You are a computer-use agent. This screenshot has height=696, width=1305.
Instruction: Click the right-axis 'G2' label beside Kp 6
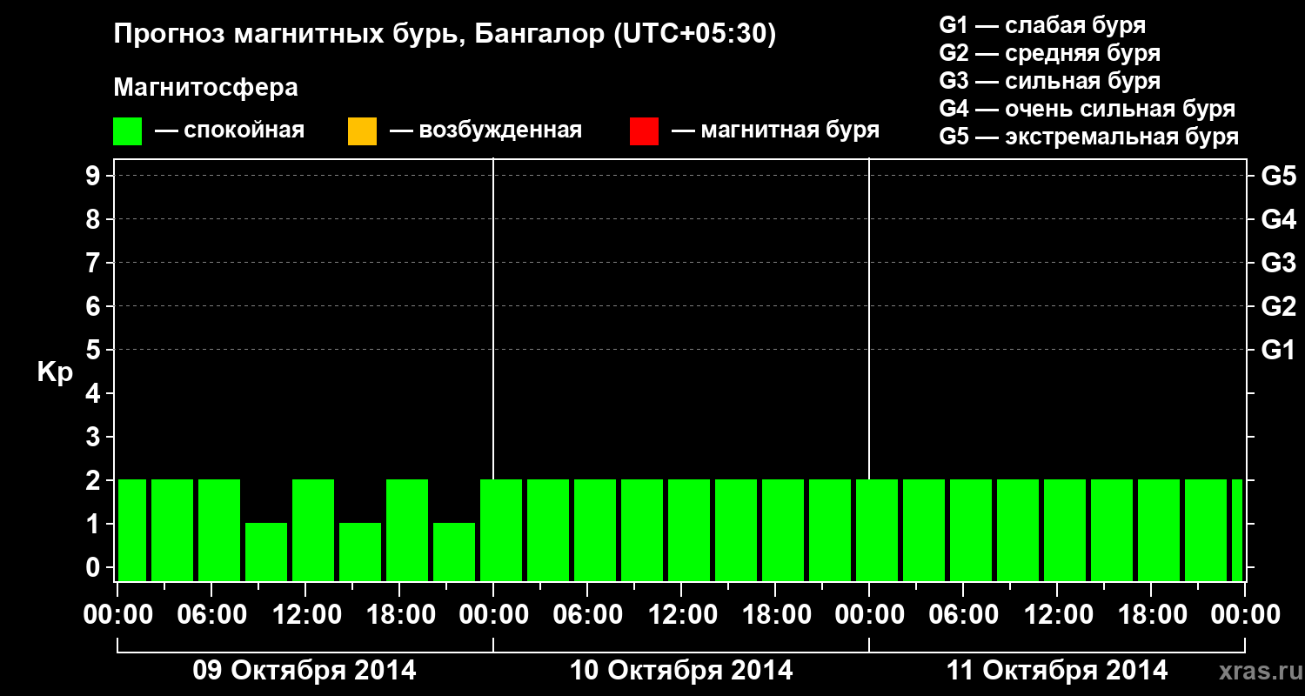coord(1279,306)
